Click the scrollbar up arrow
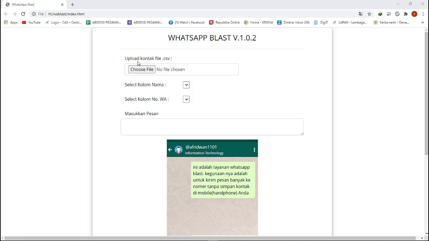429x241 pixels. (x=426, y=30)
